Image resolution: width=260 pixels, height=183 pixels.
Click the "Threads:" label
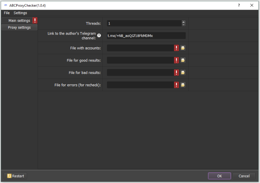tap(93, 23)
